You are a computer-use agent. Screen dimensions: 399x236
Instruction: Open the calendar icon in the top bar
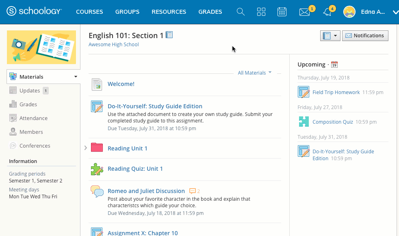click(282, 12)
